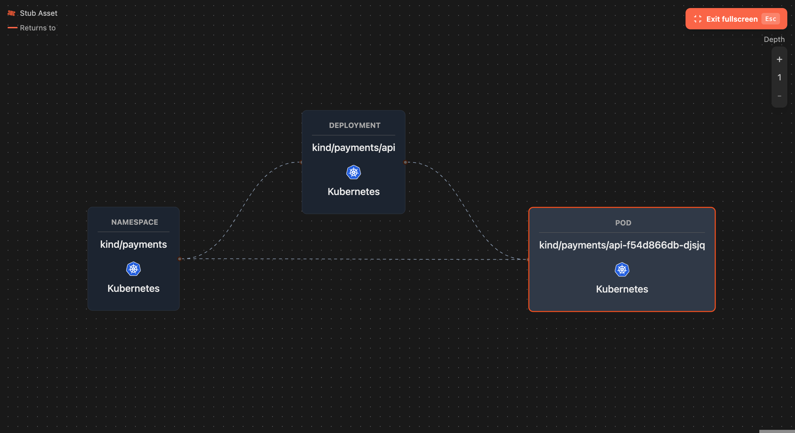The height and width of the screenshot is (433, 795).
Task: Click Kubernetes label in Pod node
Action: tap(622, 289)
